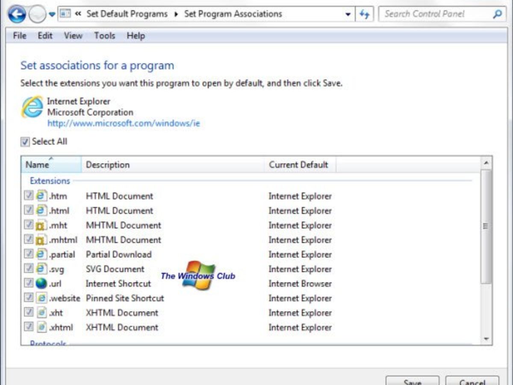The width and height of the screenshot is (513, 385).
Task: Open the recent pages dropdown arrow
Action: click(x=52, y=15)
